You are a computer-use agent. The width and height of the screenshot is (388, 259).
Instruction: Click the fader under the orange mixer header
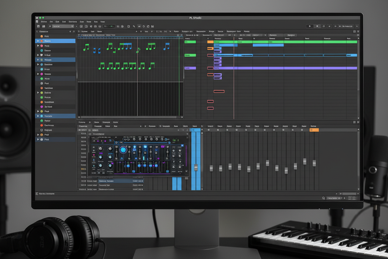tap(314, 163)
